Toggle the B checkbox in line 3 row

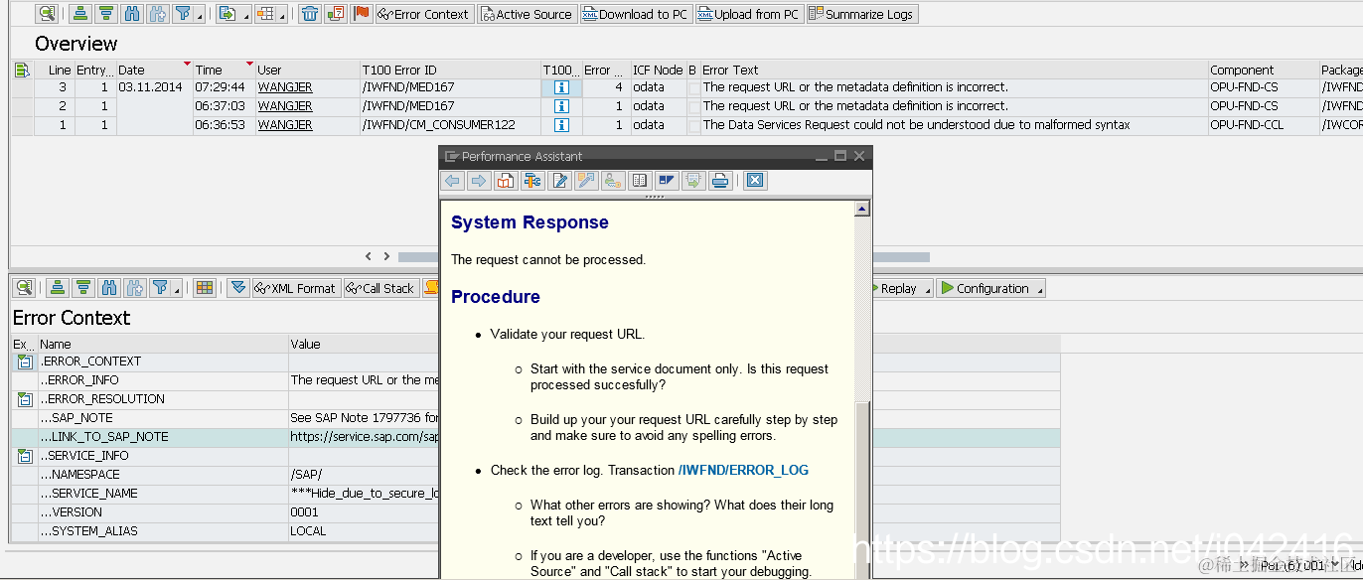pyautogui.click(x=693, y=87)
